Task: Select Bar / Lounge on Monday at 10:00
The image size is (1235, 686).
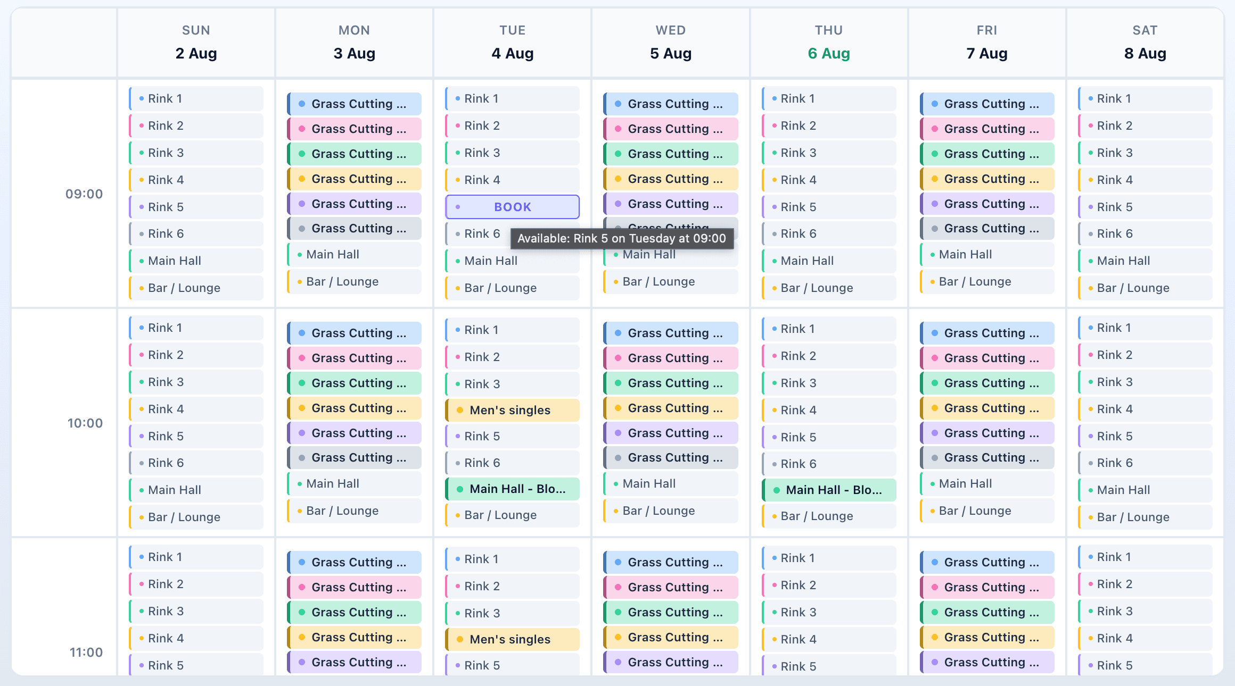Action: point(354,511)
